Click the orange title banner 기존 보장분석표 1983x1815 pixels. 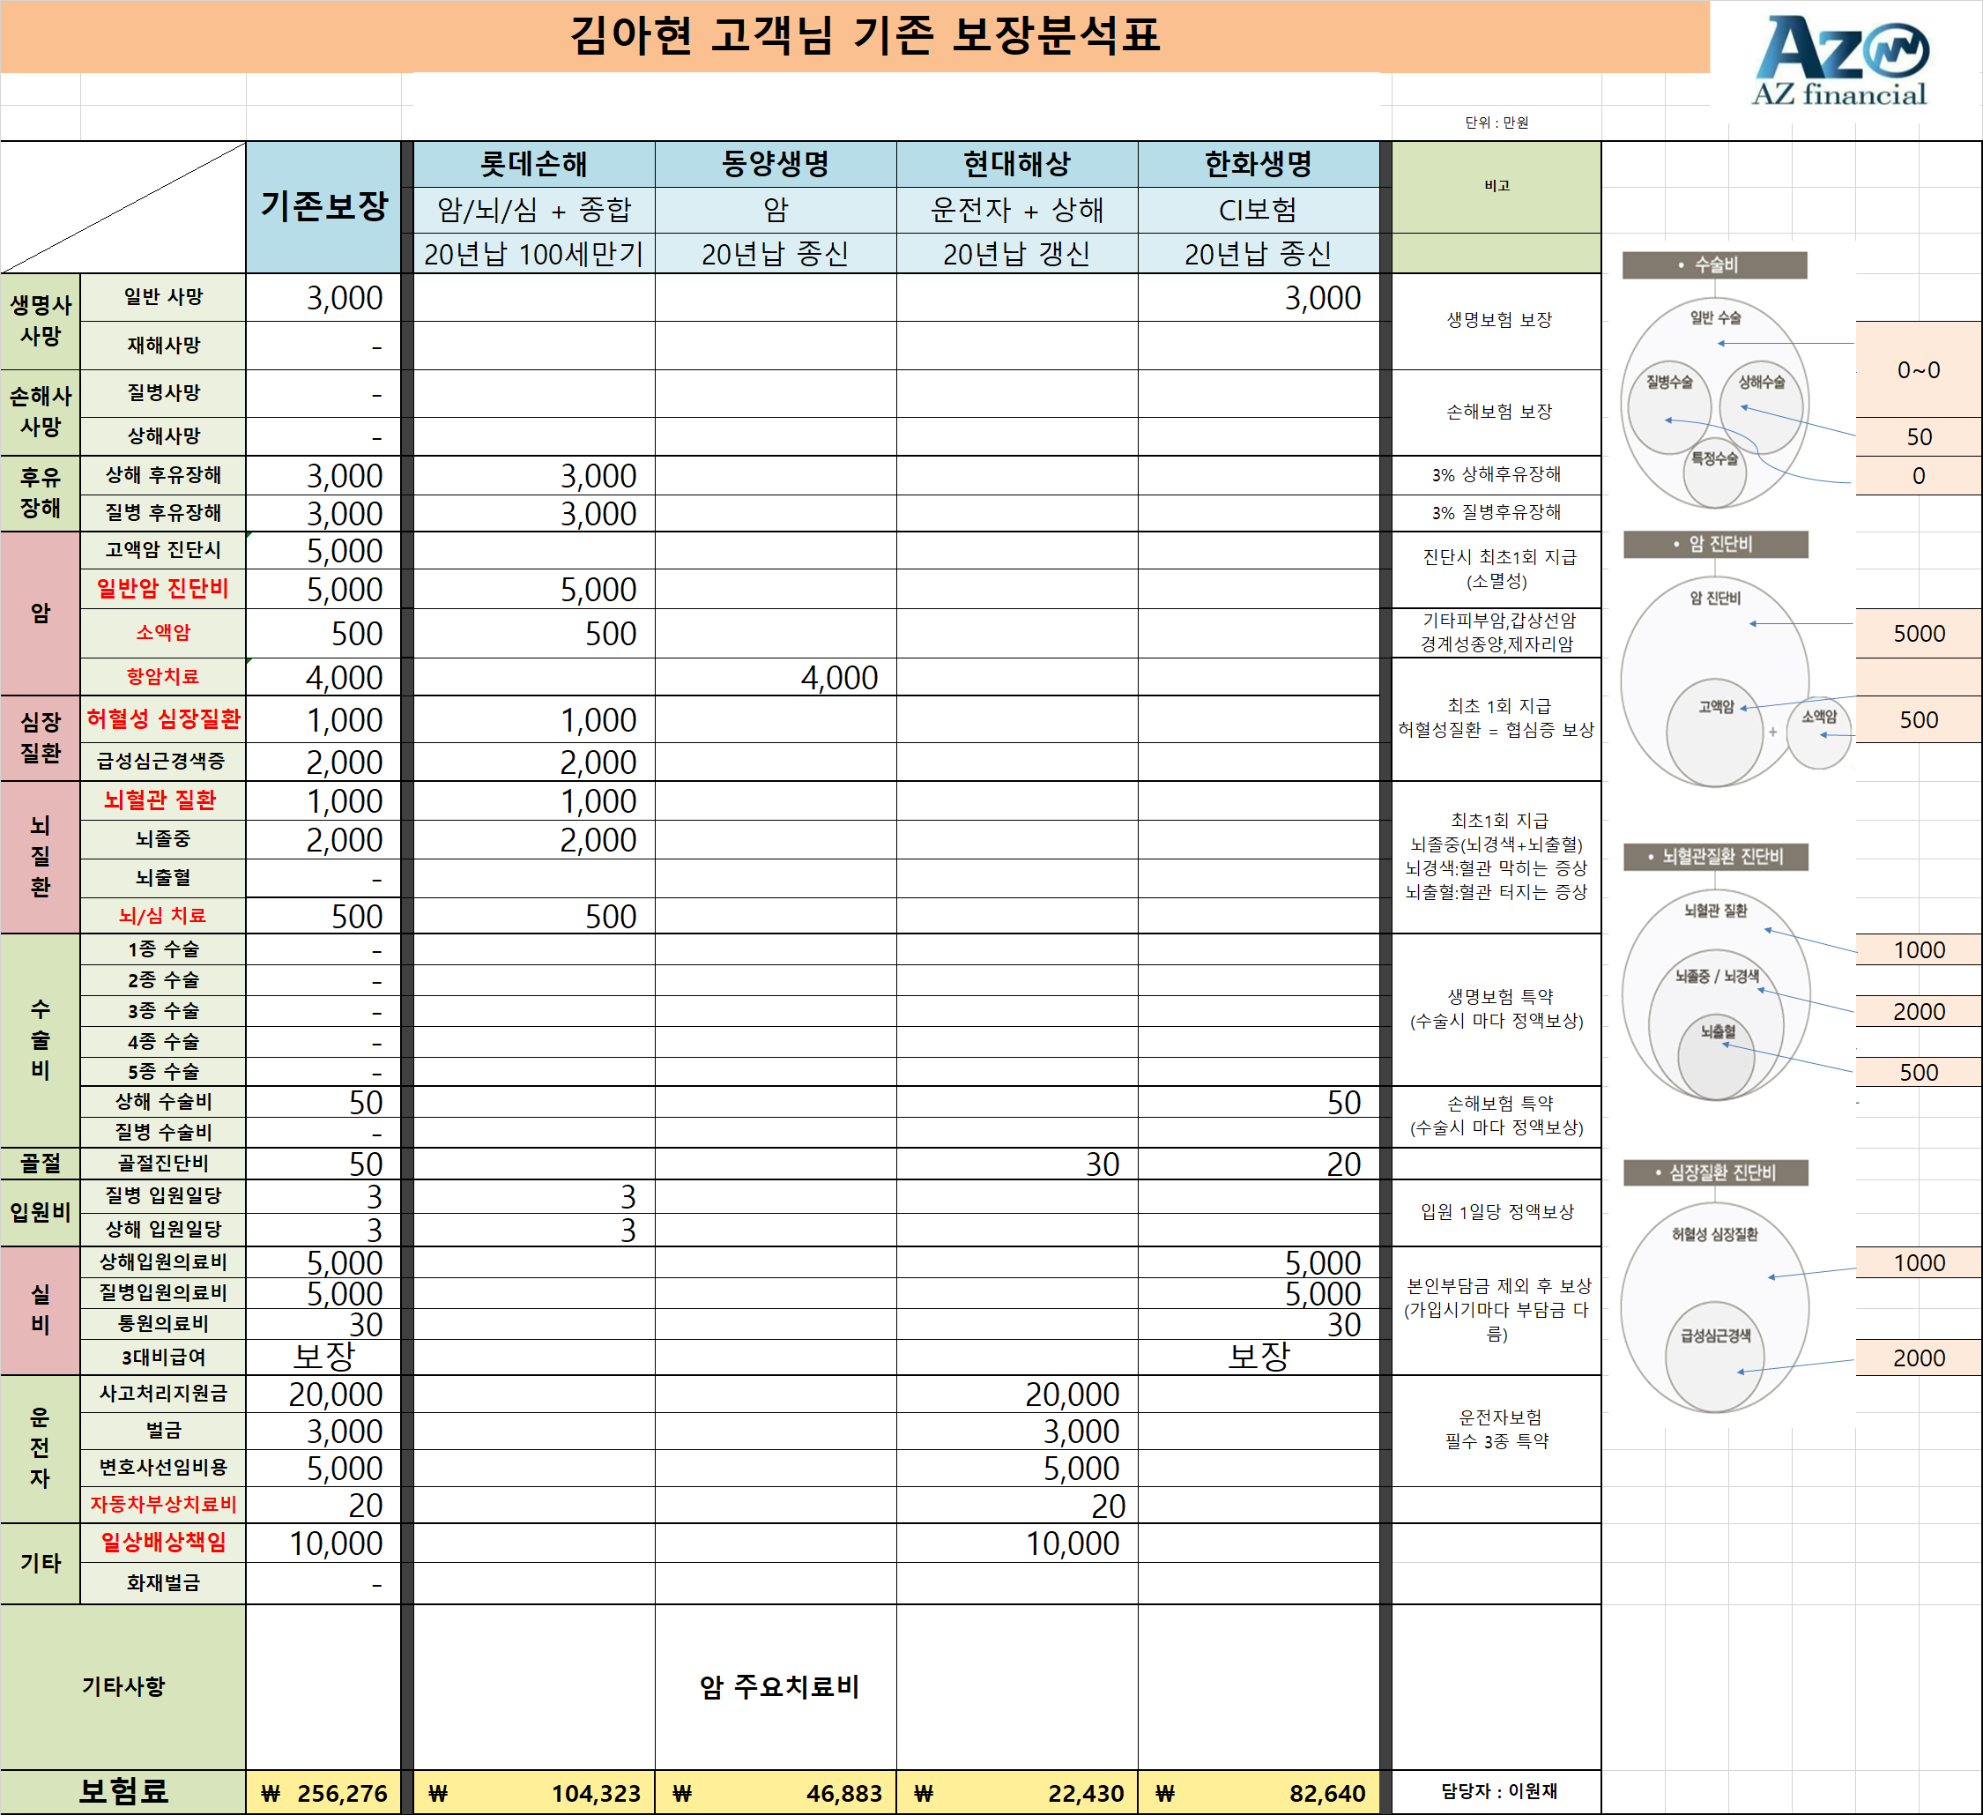[864, 35]
